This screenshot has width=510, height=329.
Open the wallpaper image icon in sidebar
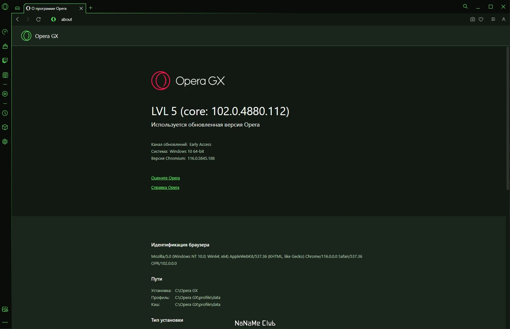click(x=5, y=309)
